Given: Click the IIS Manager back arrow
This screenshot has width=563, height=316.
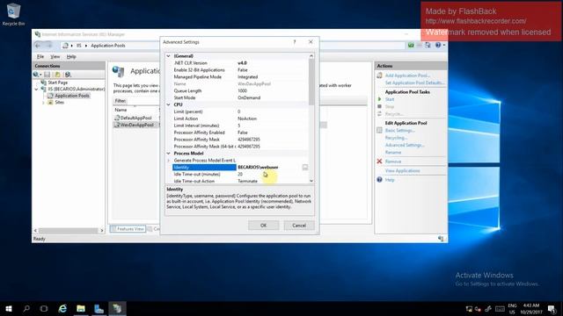Looking at the screenshot, I should 38,46.
